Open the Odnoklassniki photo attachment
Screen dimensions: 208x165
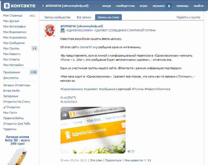[x=93, y=130]
